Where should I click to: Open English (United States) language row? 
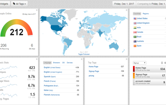[x=61, y=67]
